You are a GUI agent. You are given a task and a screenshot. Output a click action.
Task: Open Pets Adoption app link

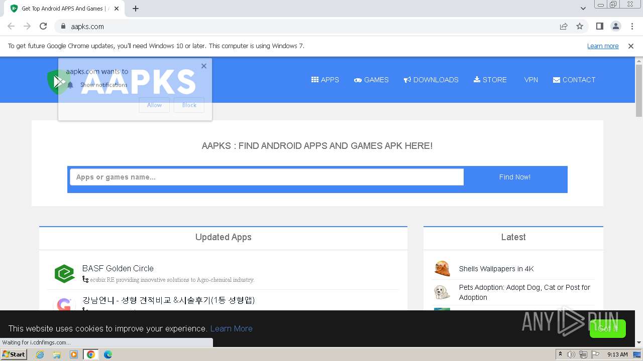click(524, 292)
